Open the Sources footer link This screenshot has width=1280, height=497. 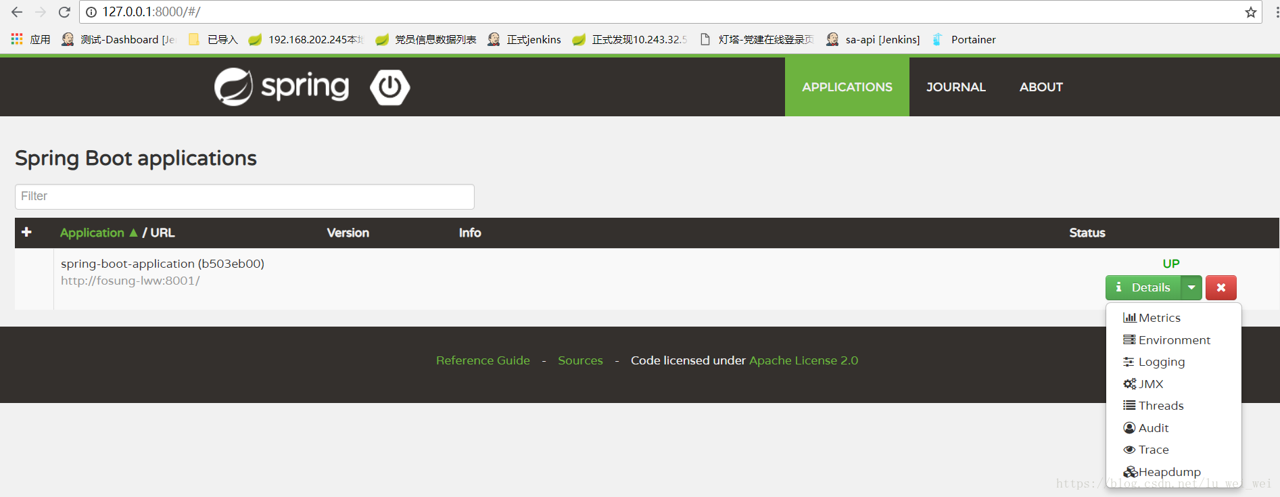point(580,360)
